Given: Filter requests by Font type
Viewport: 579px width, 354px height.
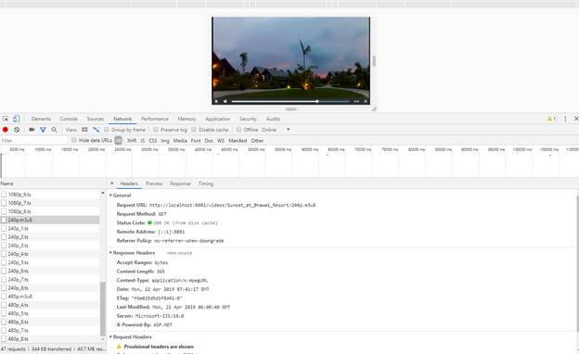Looking at the screenshot, I should click(x=196, y=141).
